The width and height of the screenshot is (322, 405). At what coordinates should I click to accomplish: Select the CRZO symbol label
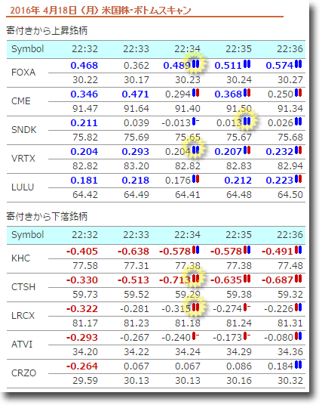pos(23,373)
